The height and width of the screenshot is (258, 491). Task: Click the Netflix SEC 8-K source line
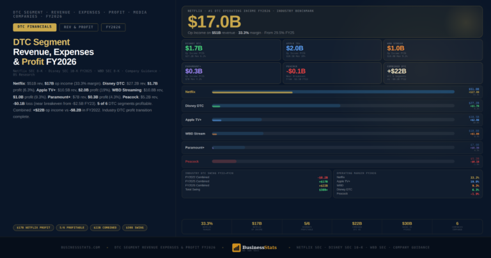click(x=86, y=73)
